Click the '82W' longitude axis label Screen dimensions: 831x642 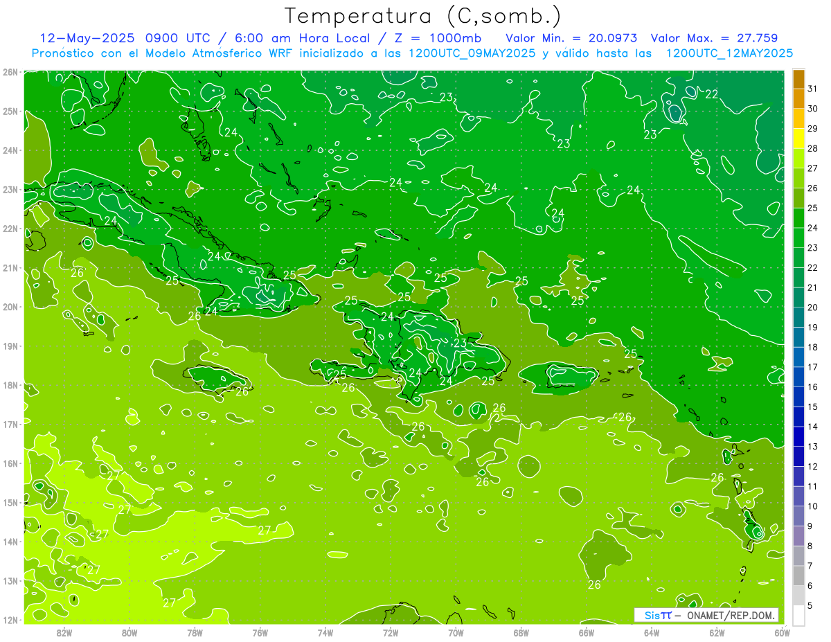64,632
